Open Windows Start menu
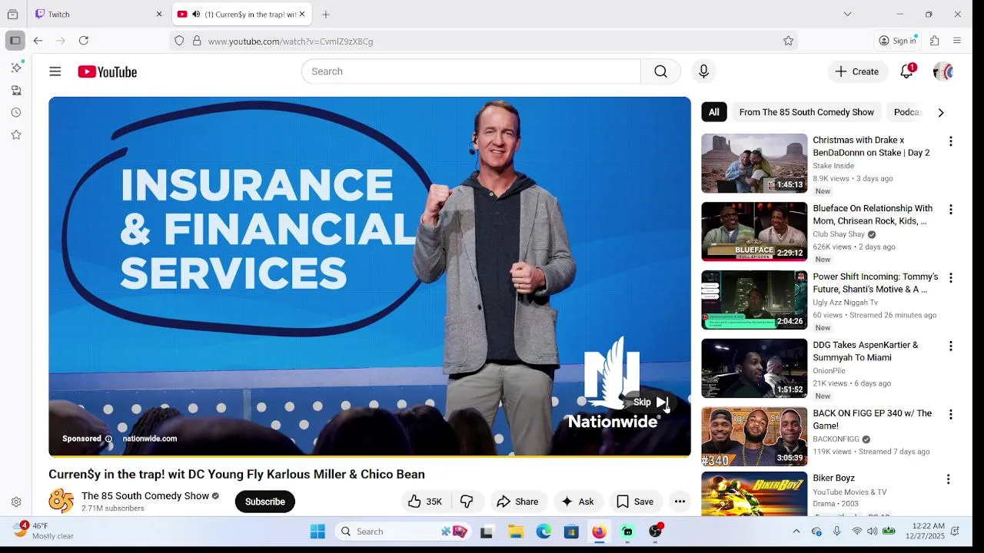984x553 pixels. coord(317,531)
